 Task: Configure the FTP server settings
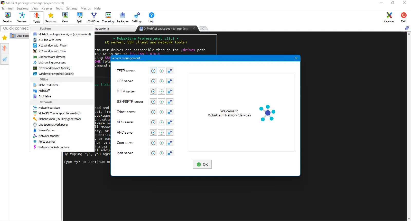[170, 81]
